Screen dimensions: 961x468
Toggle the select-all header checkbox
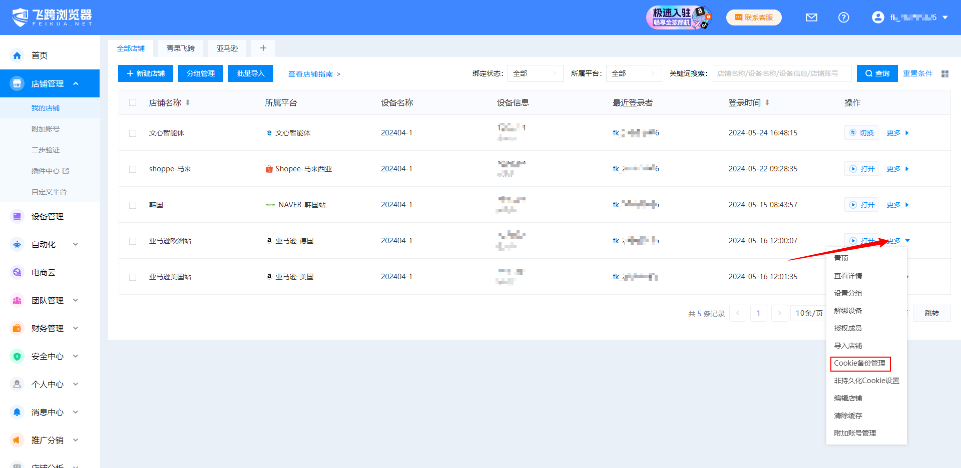133,103
